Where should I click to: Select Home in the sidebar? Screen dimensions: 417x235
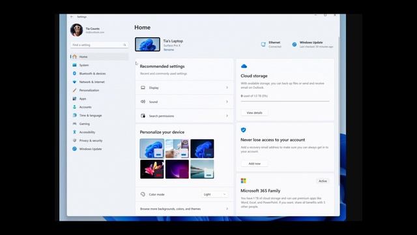[99, 57]
